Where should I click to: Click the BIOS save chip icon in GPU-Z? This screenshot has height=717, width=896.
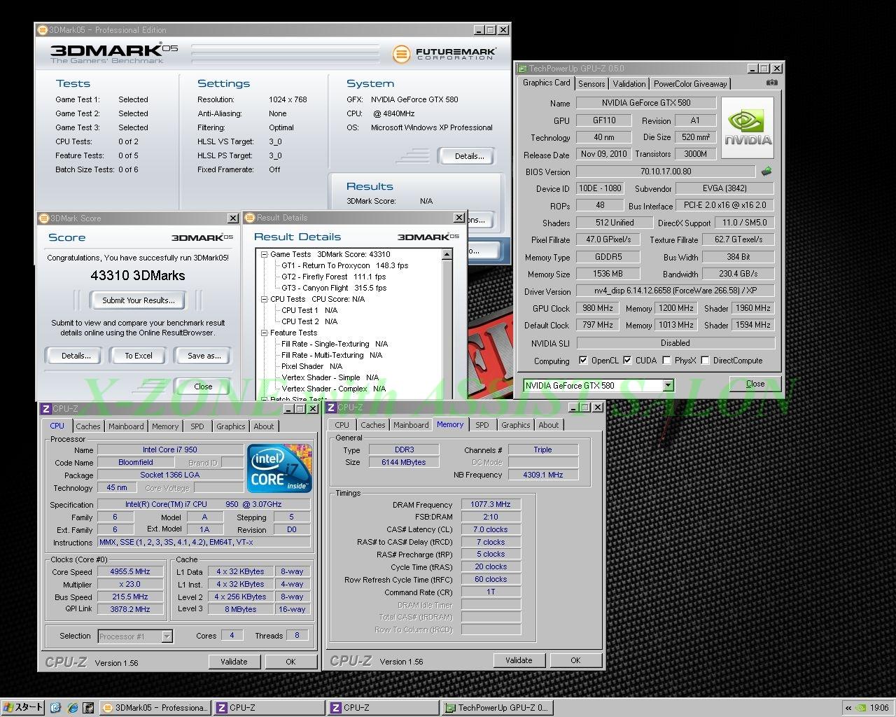click(x=766, y=171)
